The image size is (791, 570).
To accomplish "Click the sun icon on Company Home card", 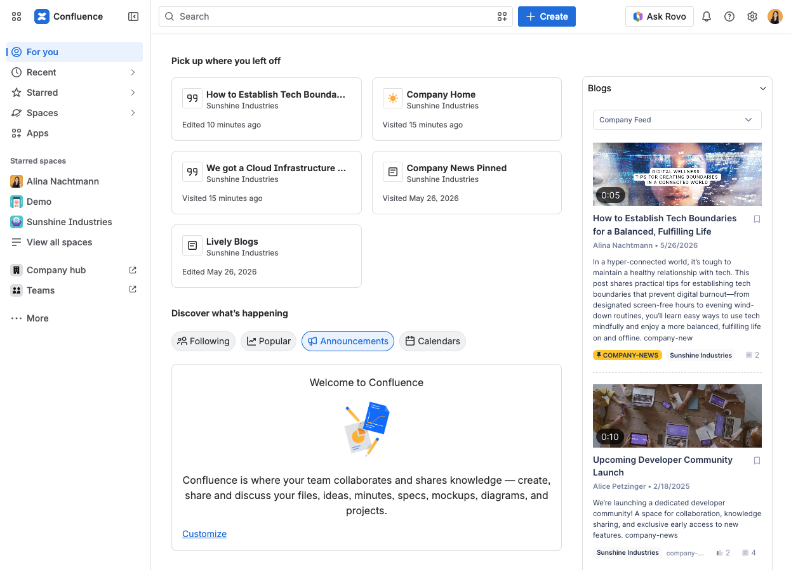I will [393, 98].
